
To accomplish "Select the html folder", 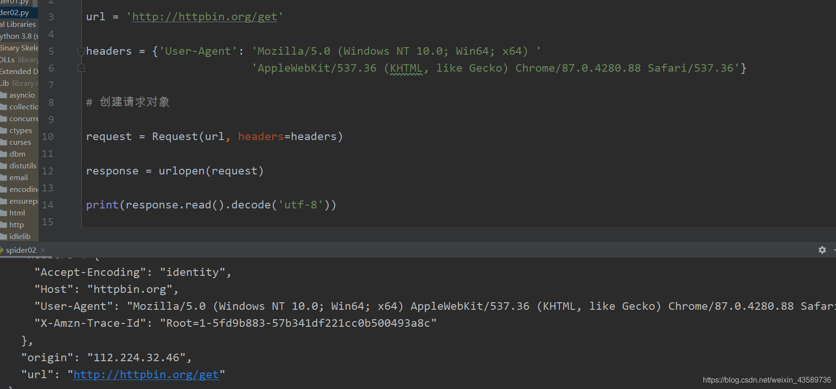I will coord(17,213).
